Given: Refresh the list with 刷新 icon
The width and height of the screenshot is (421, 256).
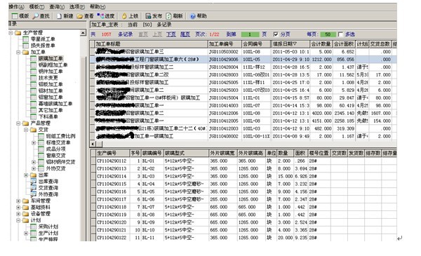Looking at the screenshot, I should (168, 16).
